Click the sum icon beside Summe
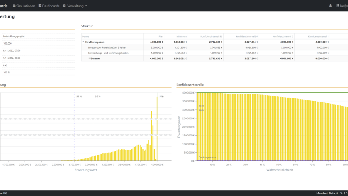The image size is (348, 196). click(89, 58)
